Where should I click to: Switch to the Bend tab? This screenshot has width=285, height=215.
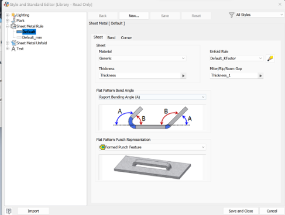[x=111, y=37]
